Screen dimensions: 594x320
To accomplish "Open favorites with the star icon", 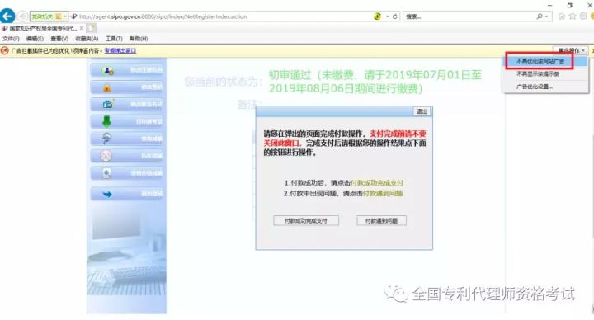I will (573, 16).
